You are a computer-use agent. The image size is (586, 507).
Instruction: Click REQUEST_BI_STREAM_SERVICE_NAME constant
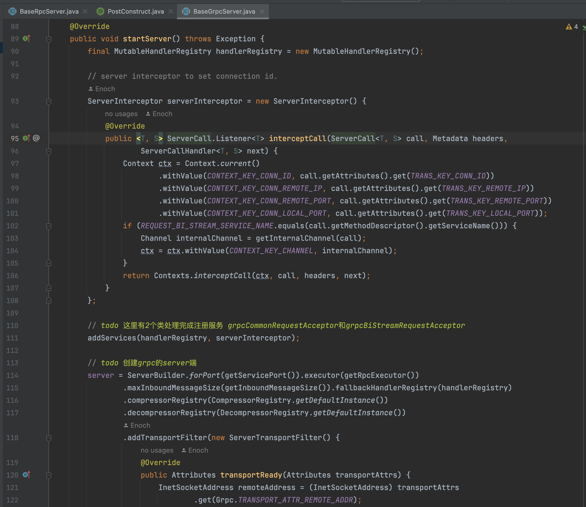click(207, 226)
